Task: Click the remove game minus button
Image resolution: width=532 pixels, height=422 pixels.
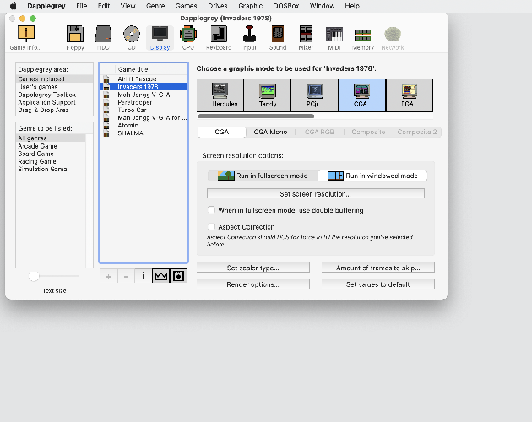Action: [126, 277]
